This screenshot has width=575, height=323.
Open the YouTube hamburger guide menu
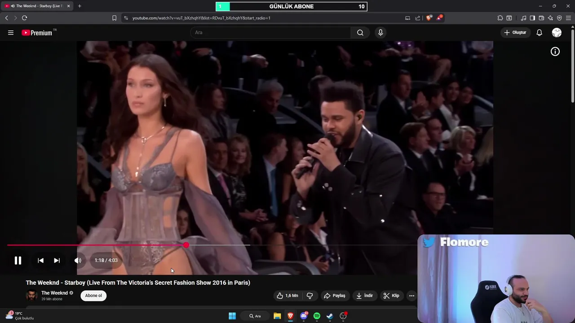coord(11,32)
